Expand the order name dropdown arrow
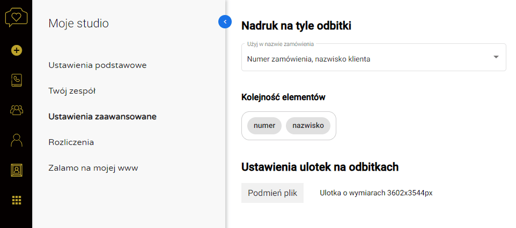 click(x=496, y=57)
